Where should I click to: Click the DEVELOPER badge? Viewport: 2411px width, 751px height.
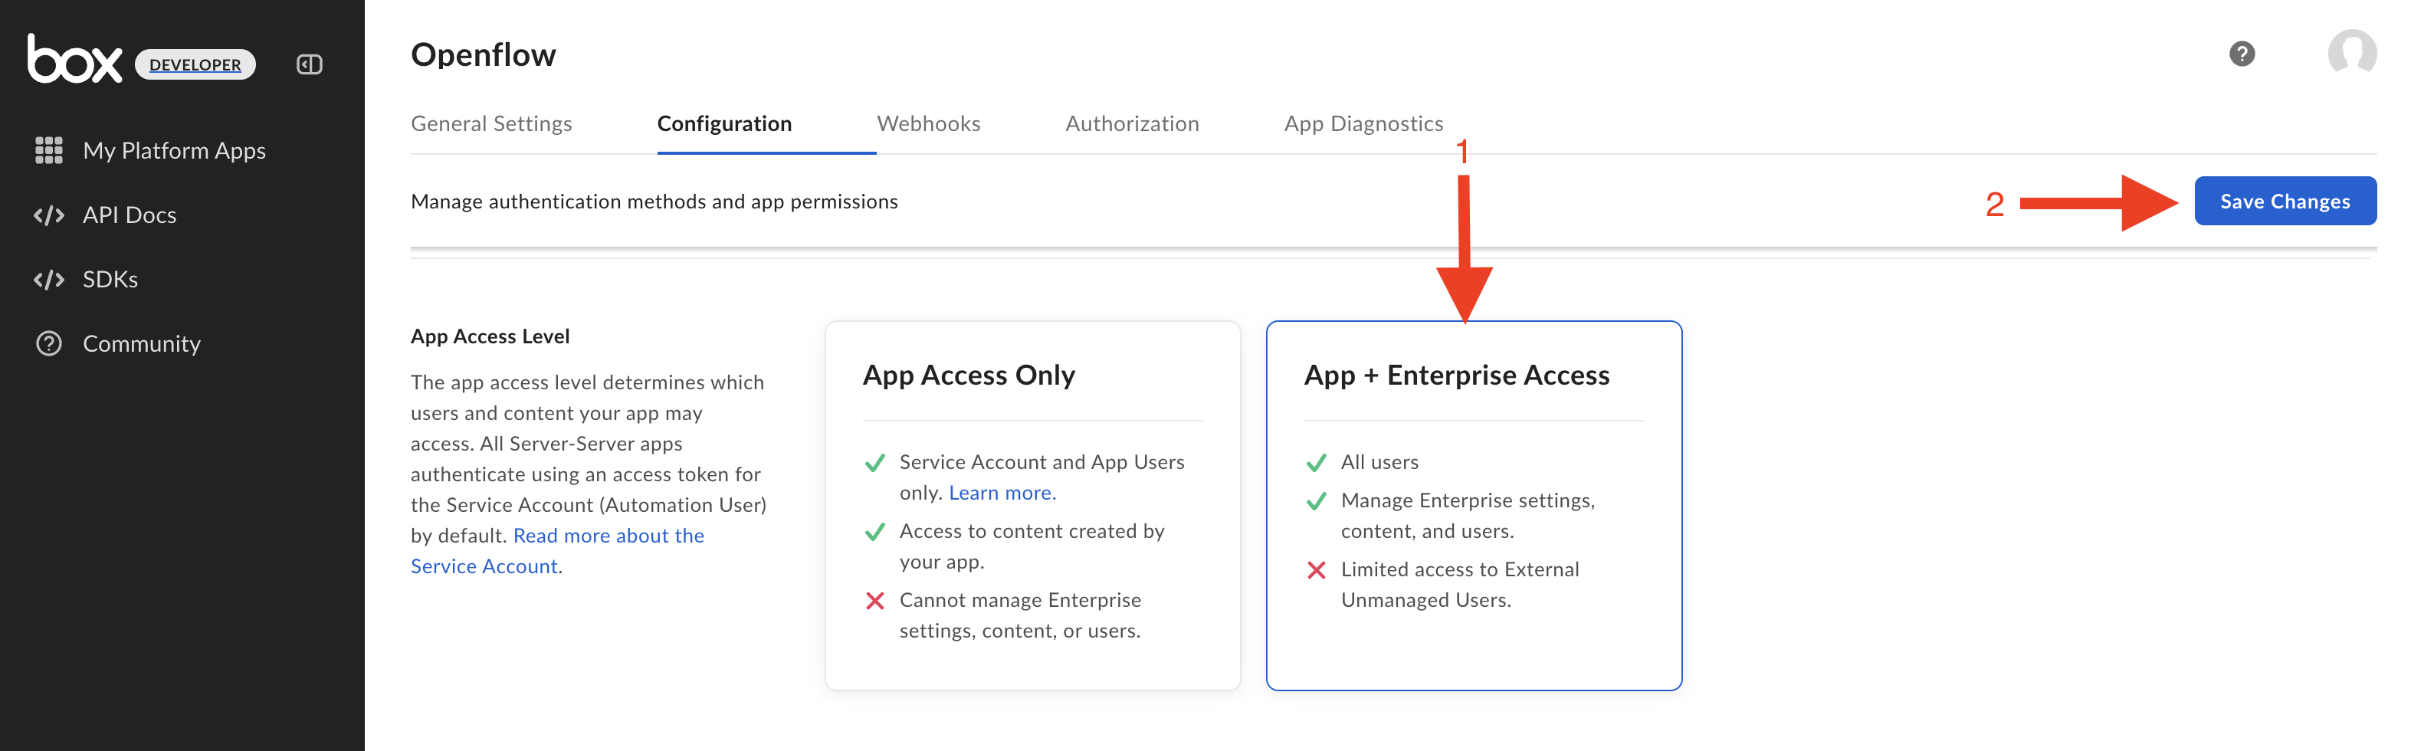pos(195,64)
